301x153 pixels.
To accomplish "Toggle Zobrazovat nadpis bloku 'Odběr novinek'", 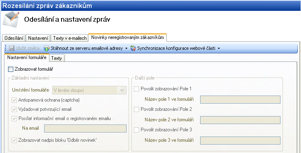I will click(14, 140).
